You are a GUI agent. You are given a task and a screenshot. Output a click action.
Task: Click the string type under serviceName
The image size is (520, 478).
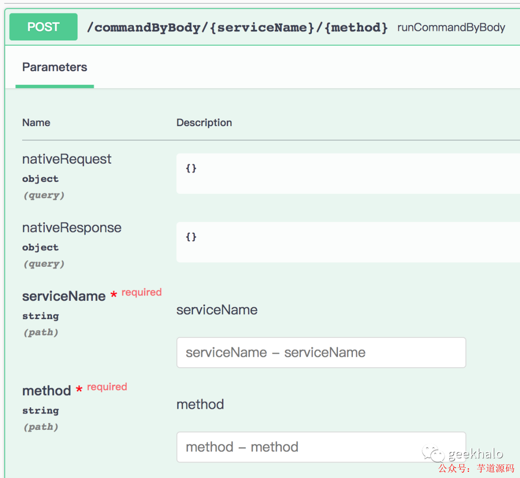pos(40,316)
